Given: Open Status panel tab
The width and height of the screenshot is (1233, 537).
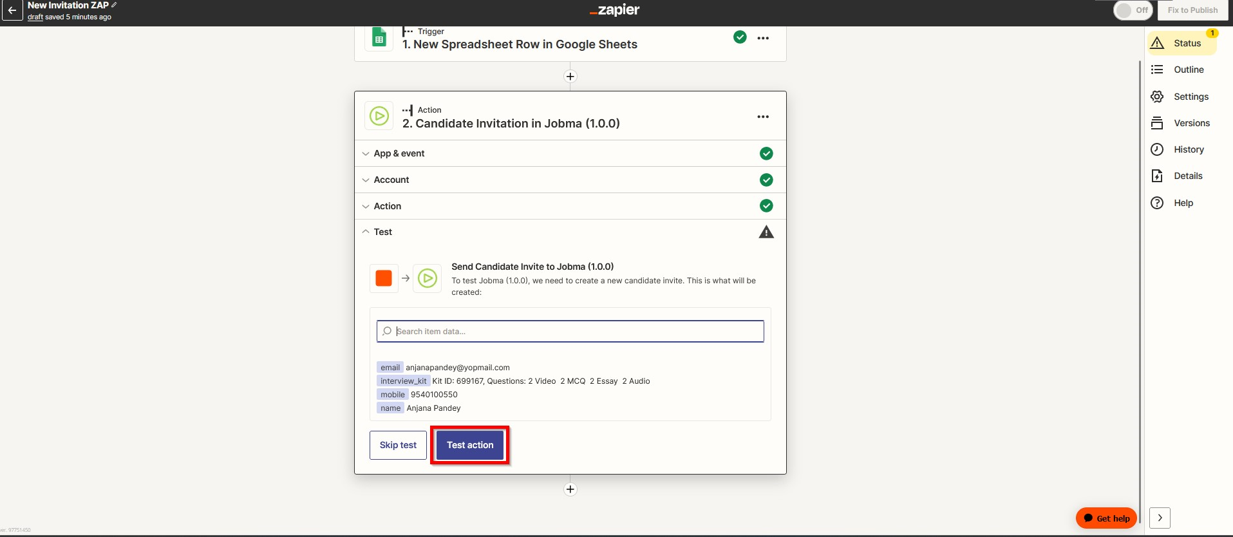Looking at the screenshot, I should pos(1182,43).
